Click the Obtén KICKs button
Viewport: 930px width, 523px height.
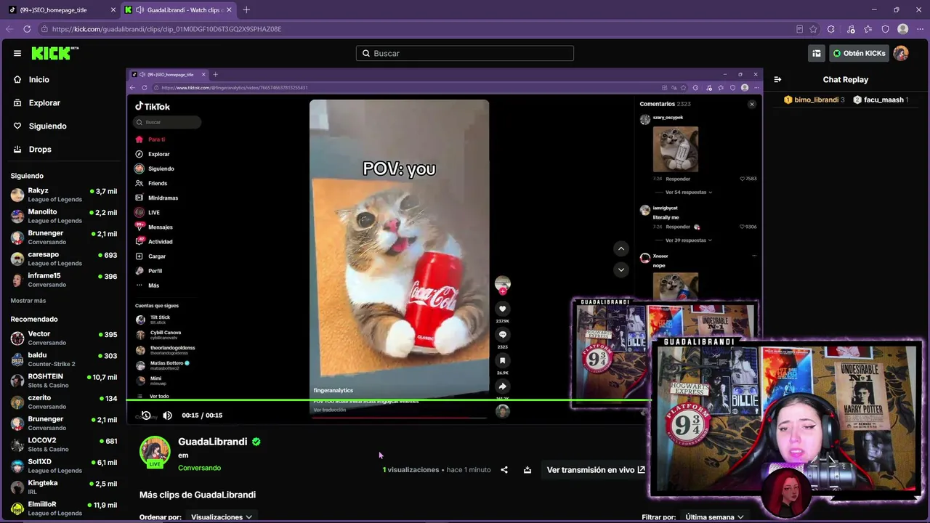point(859,53)
